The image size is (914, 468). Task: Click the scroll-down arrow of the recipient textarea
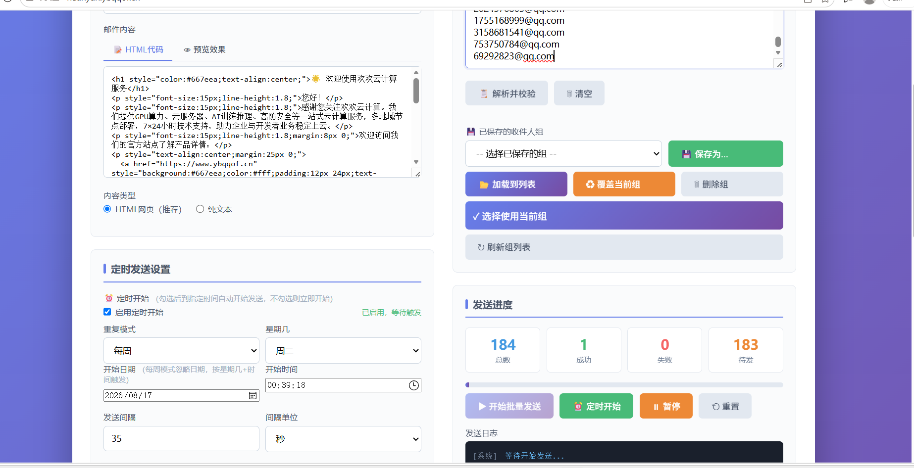778,53
